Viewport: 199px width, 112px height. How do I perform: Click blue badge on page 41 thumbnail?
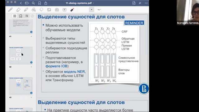pos(31,32)
